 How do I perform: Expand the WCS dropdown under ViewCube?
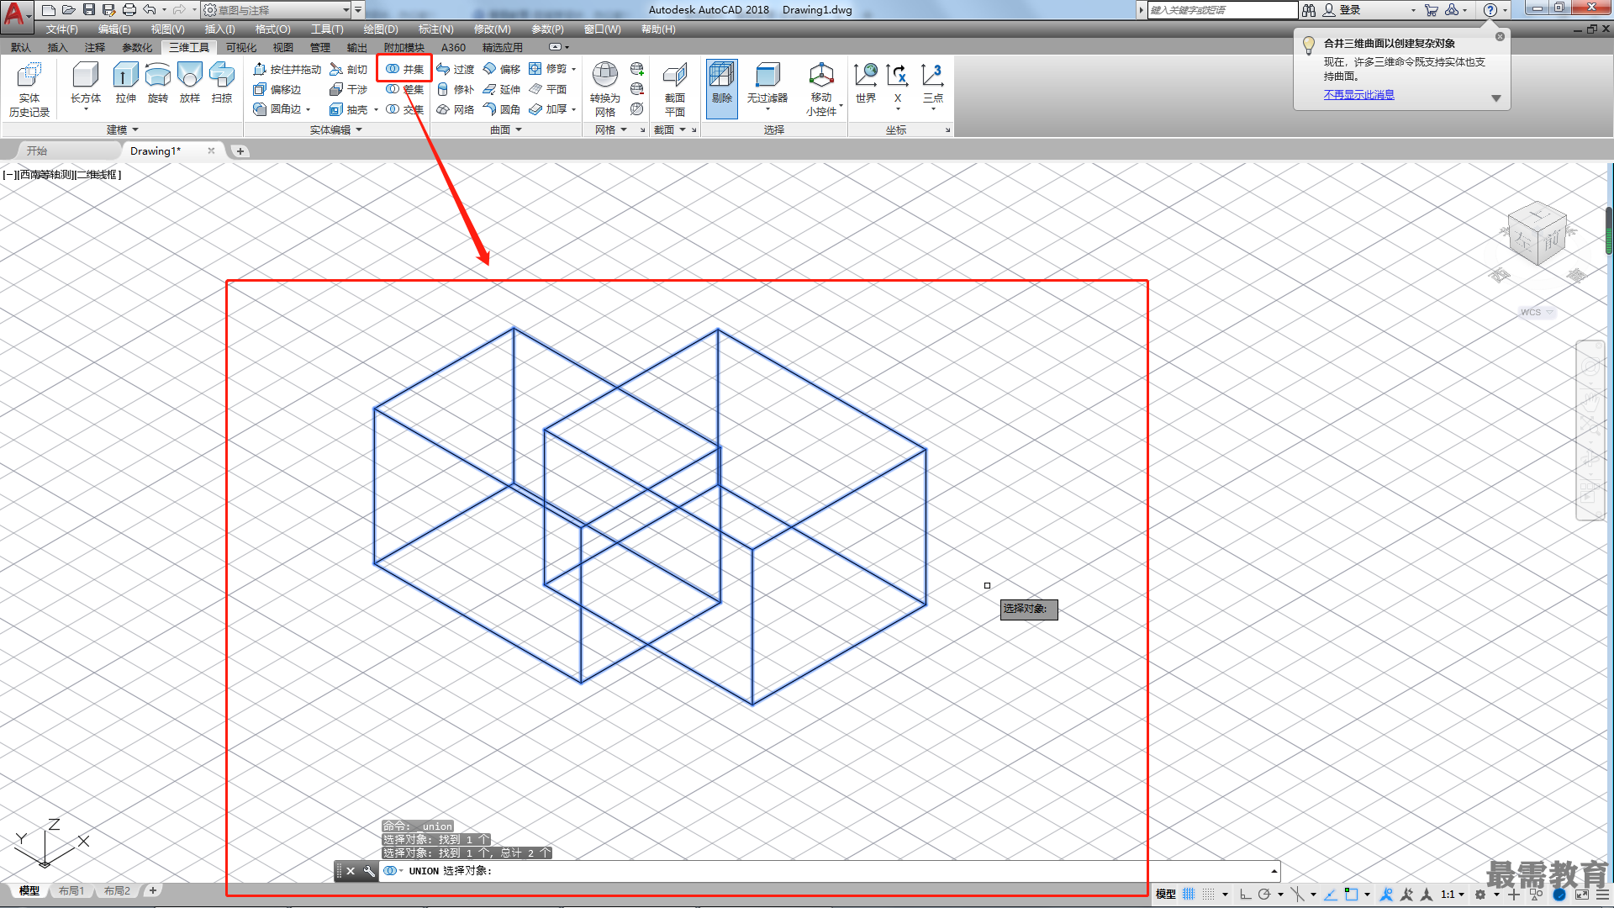pyautogui.click(x=1549, y=312)
